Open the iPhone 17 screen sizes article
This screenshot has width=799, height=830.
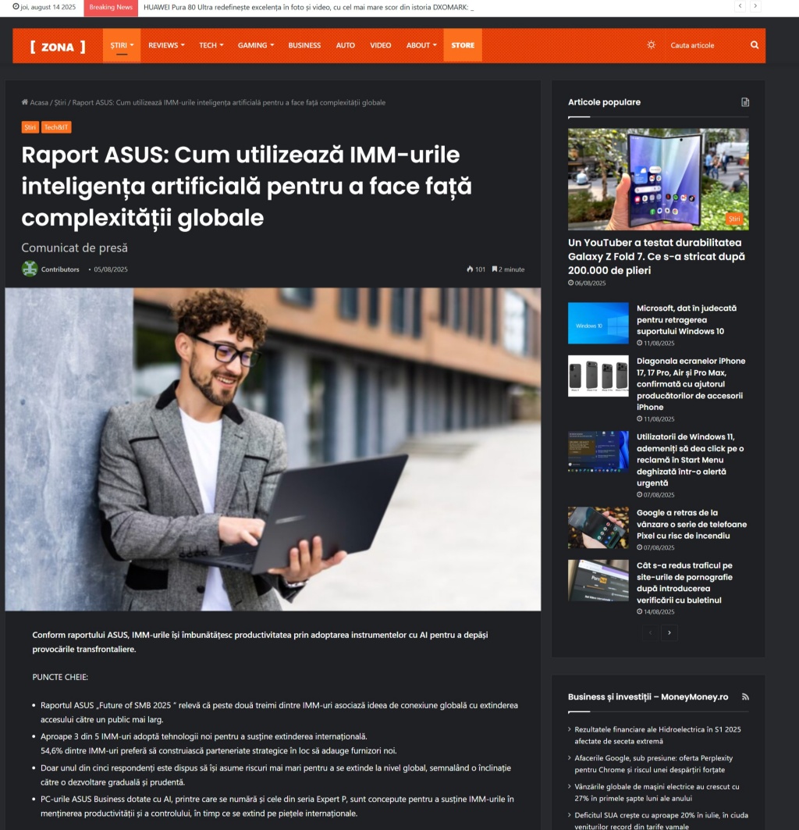coord(691,384)
